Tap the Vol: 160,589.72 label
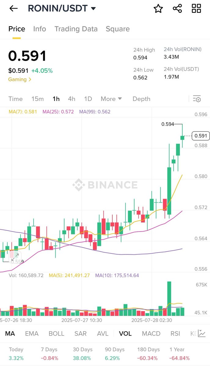This screenshot has width=210, height=366. point(26,275)
